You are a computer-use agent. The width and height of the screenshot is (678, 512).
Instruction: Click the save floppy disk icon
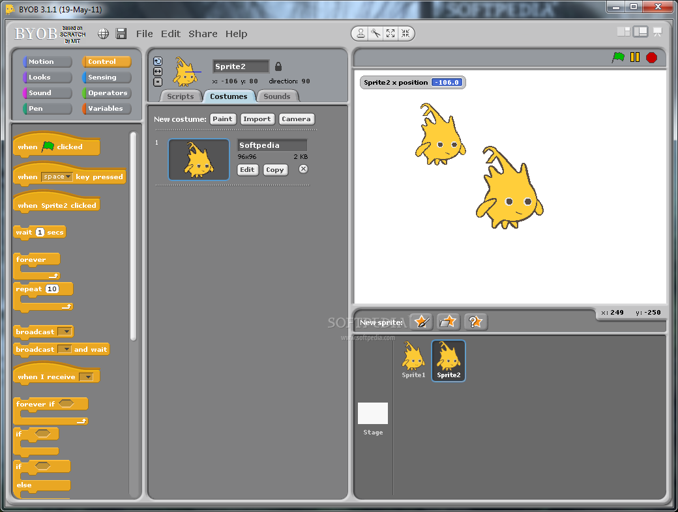tap(121, 34)
